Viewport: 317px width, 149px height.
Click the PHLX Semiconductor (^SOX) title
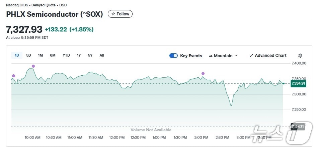pyautogui.click(x=55, y=14)
